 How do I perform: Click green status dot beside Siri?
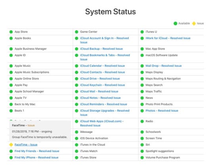142,145
